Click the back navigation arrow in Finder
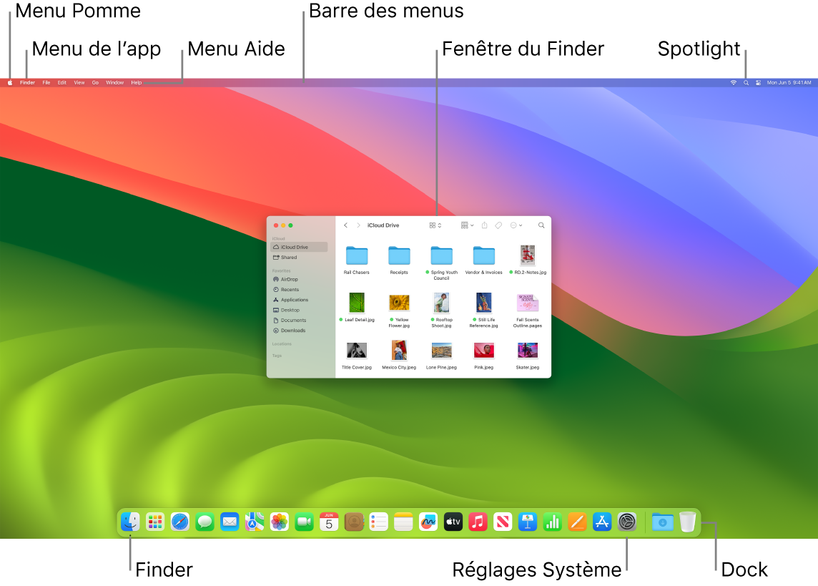 (x=345, y=225)
